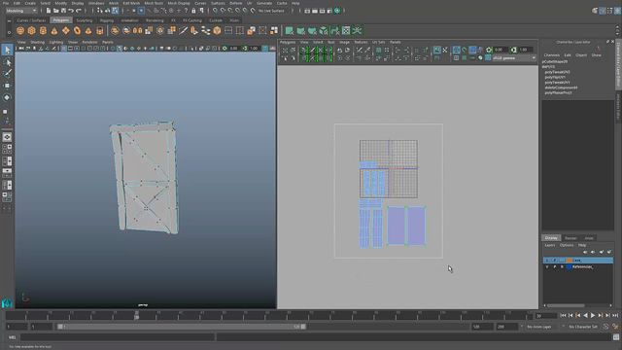Viewport: 622px width, 350px height.
Task: Choose the Lasso select tool
Action: [x=7, y=62]
